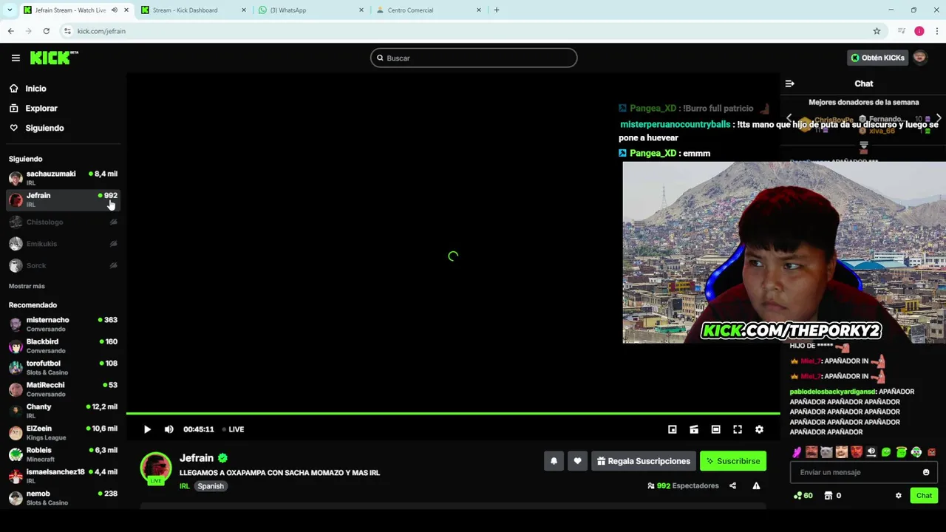This screenshot has height=532, width=946.
Task: Click the KICK logo
Action: pyautogui.click(x=54, y=58)
